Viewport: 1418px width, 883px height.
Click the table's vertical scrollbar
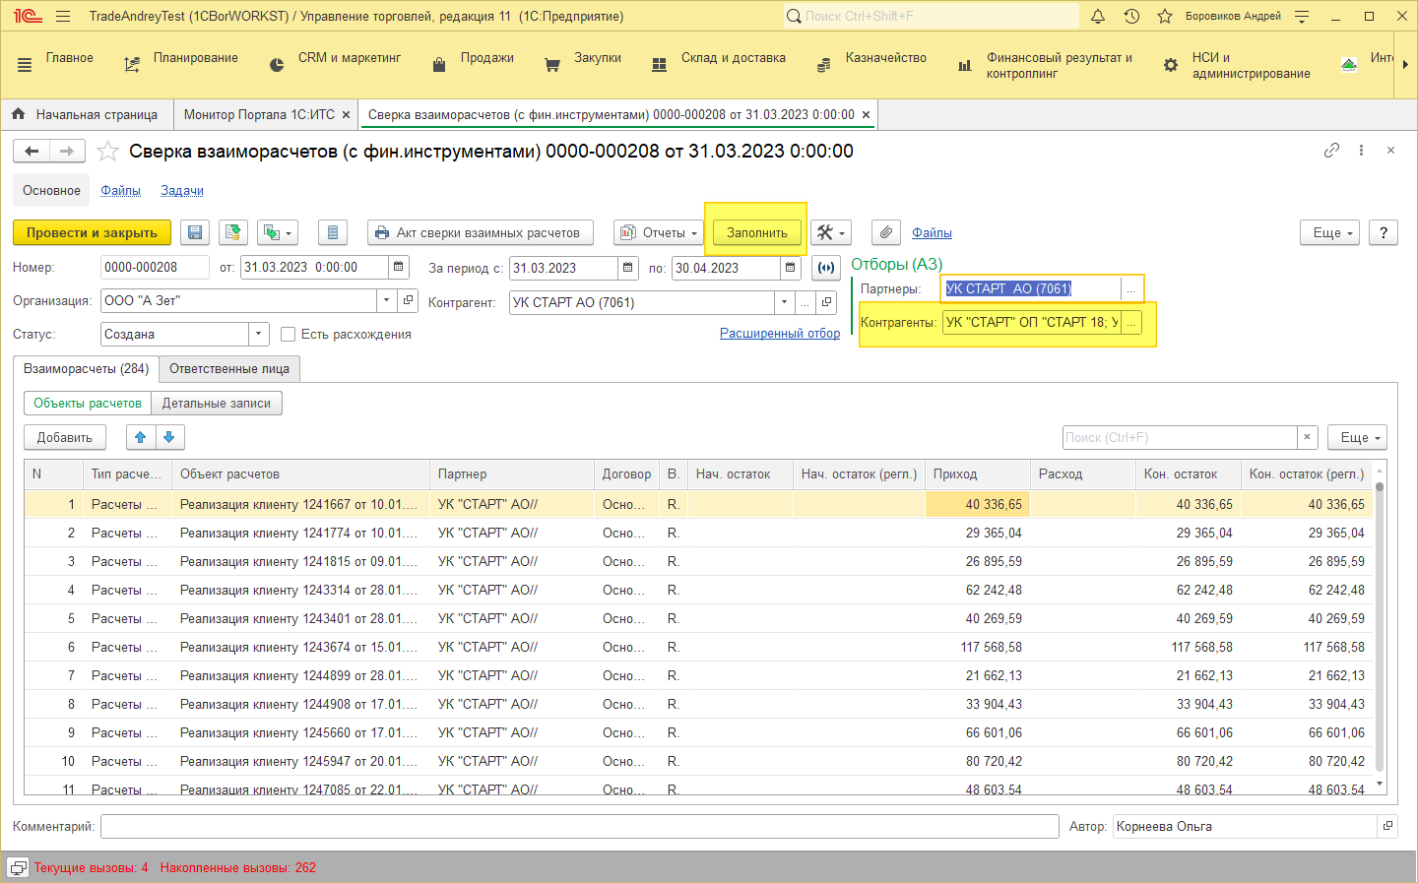[x=1379, y=630]
